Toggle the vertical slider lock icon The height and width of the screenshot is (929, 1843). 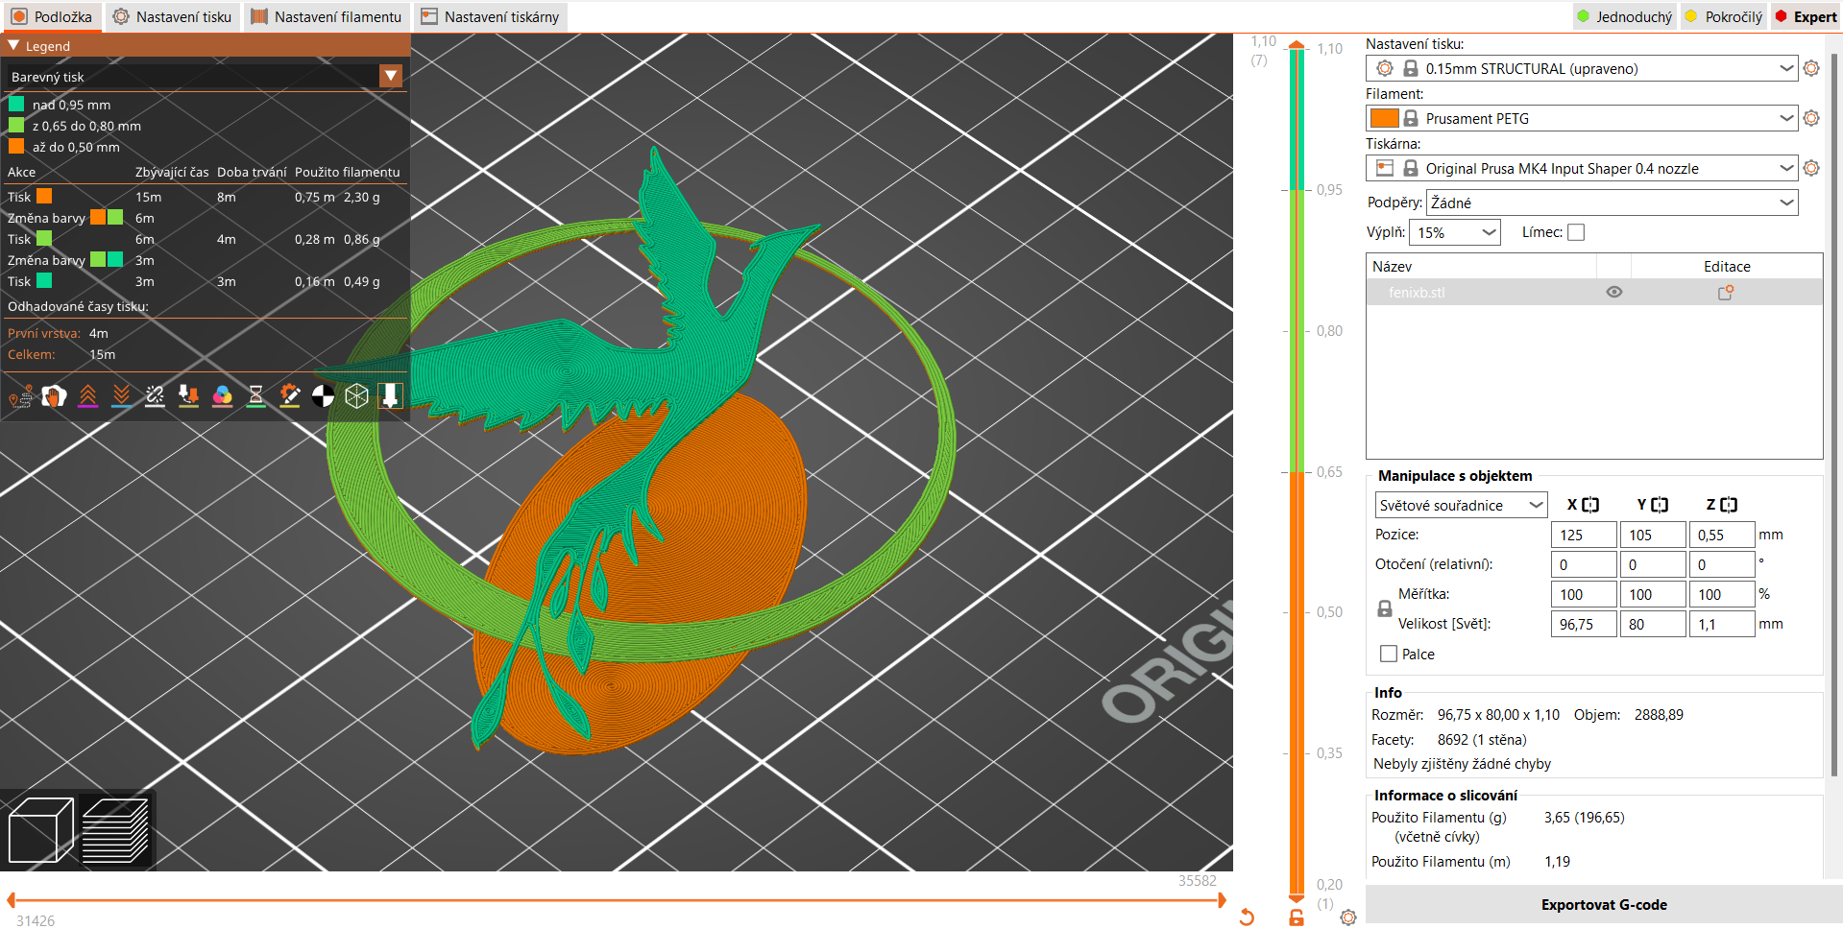tap(1297, 917)
